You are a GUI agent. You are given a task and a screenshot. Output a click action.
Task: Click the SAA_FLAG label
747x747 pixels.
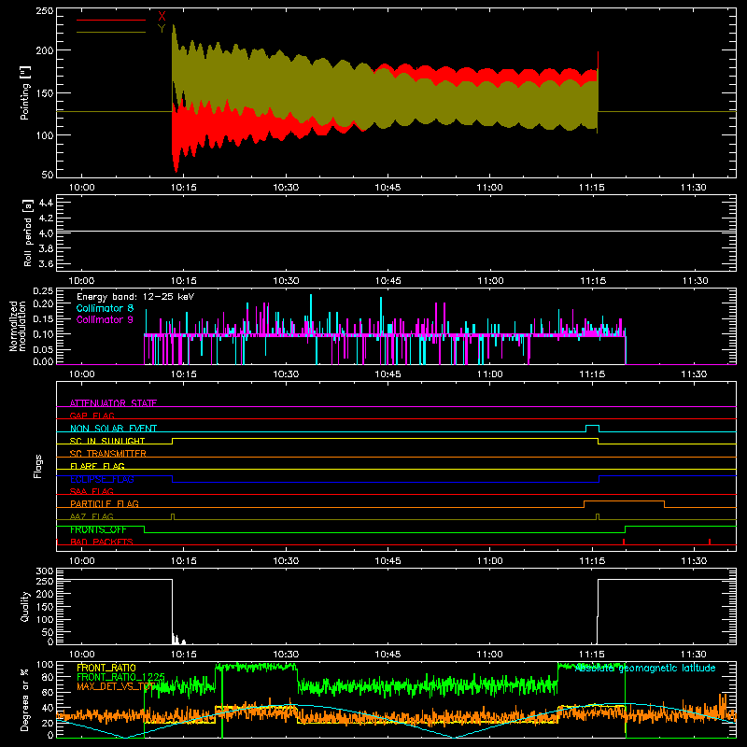click(x=92, y=491)
